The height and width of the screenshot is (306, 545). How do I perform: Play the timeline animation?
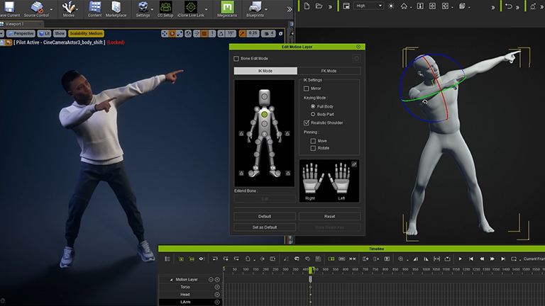(x=460, y=259)
